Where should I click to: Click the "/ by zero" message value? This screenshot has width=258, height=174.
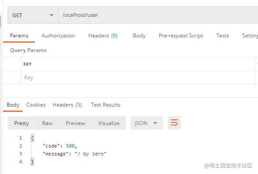[x=90, y=154]
